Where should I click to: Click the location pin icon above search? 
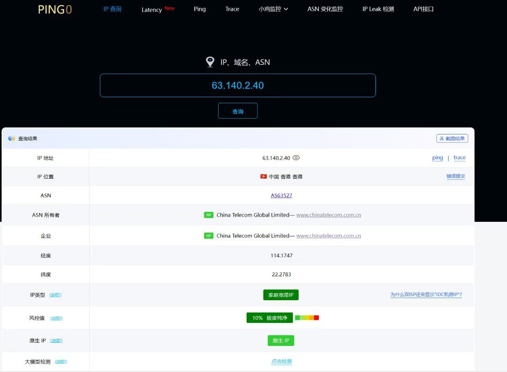(x=210, y=62)
